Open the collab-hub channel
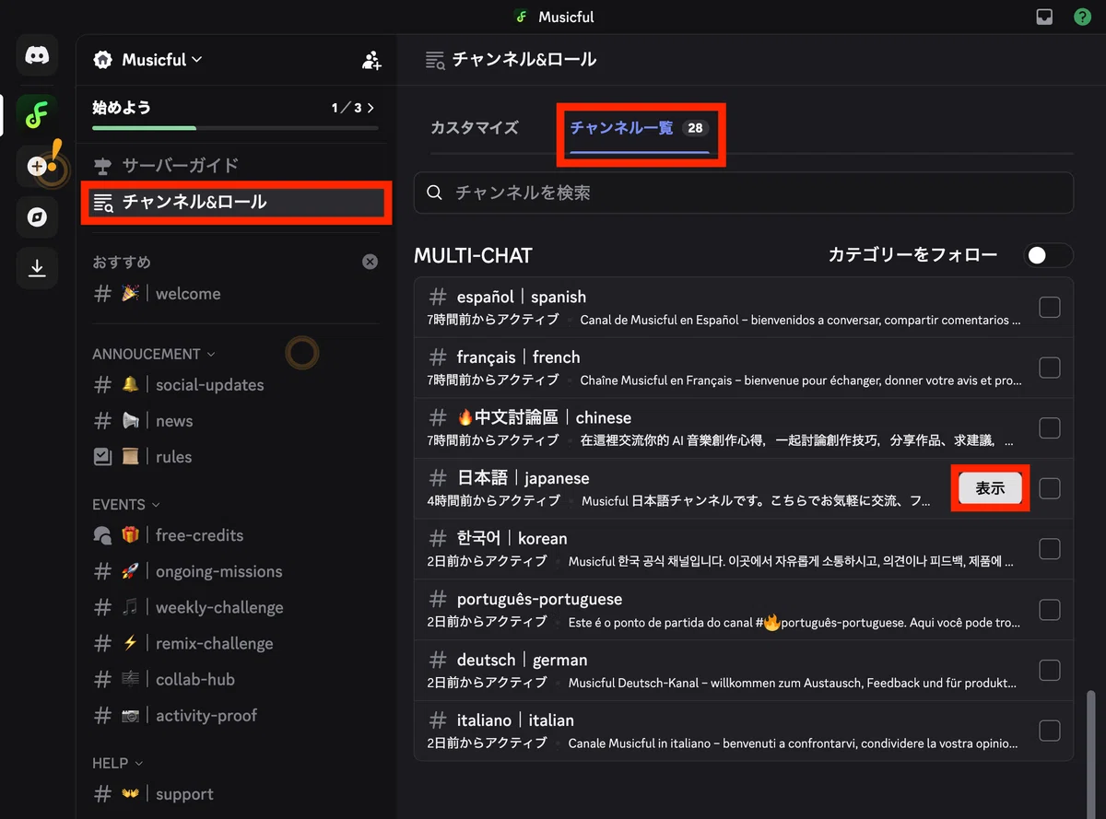The height and width of the screenshot is (819, 1106). pyautogui.click(x=236, y=679)
